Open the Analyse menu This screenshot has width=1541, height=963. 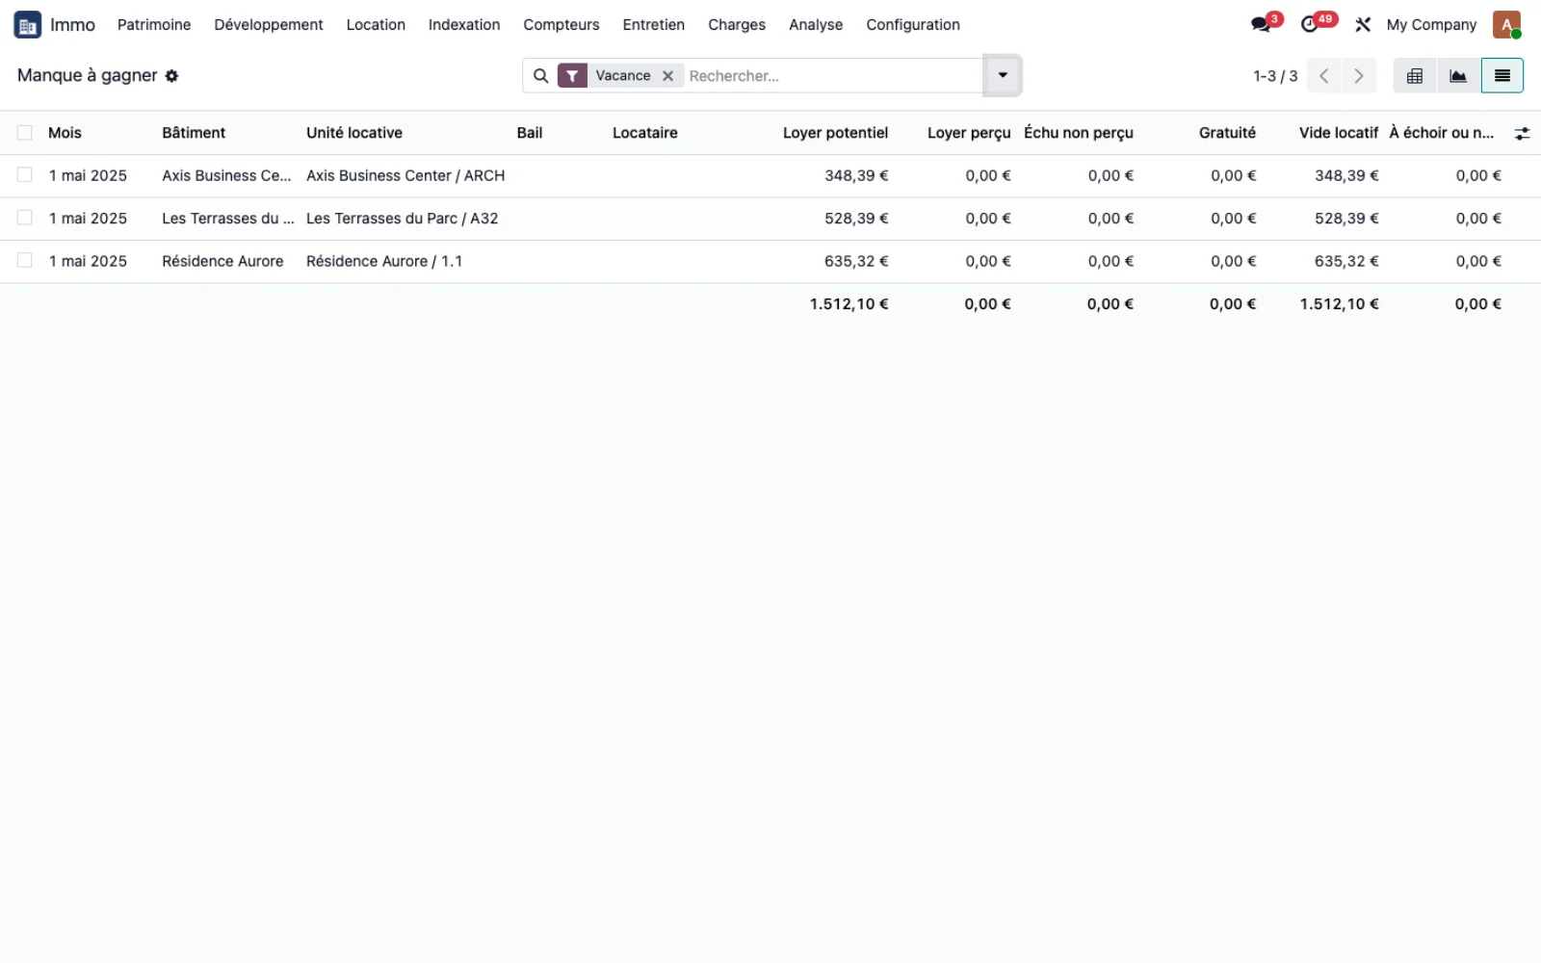816,25
